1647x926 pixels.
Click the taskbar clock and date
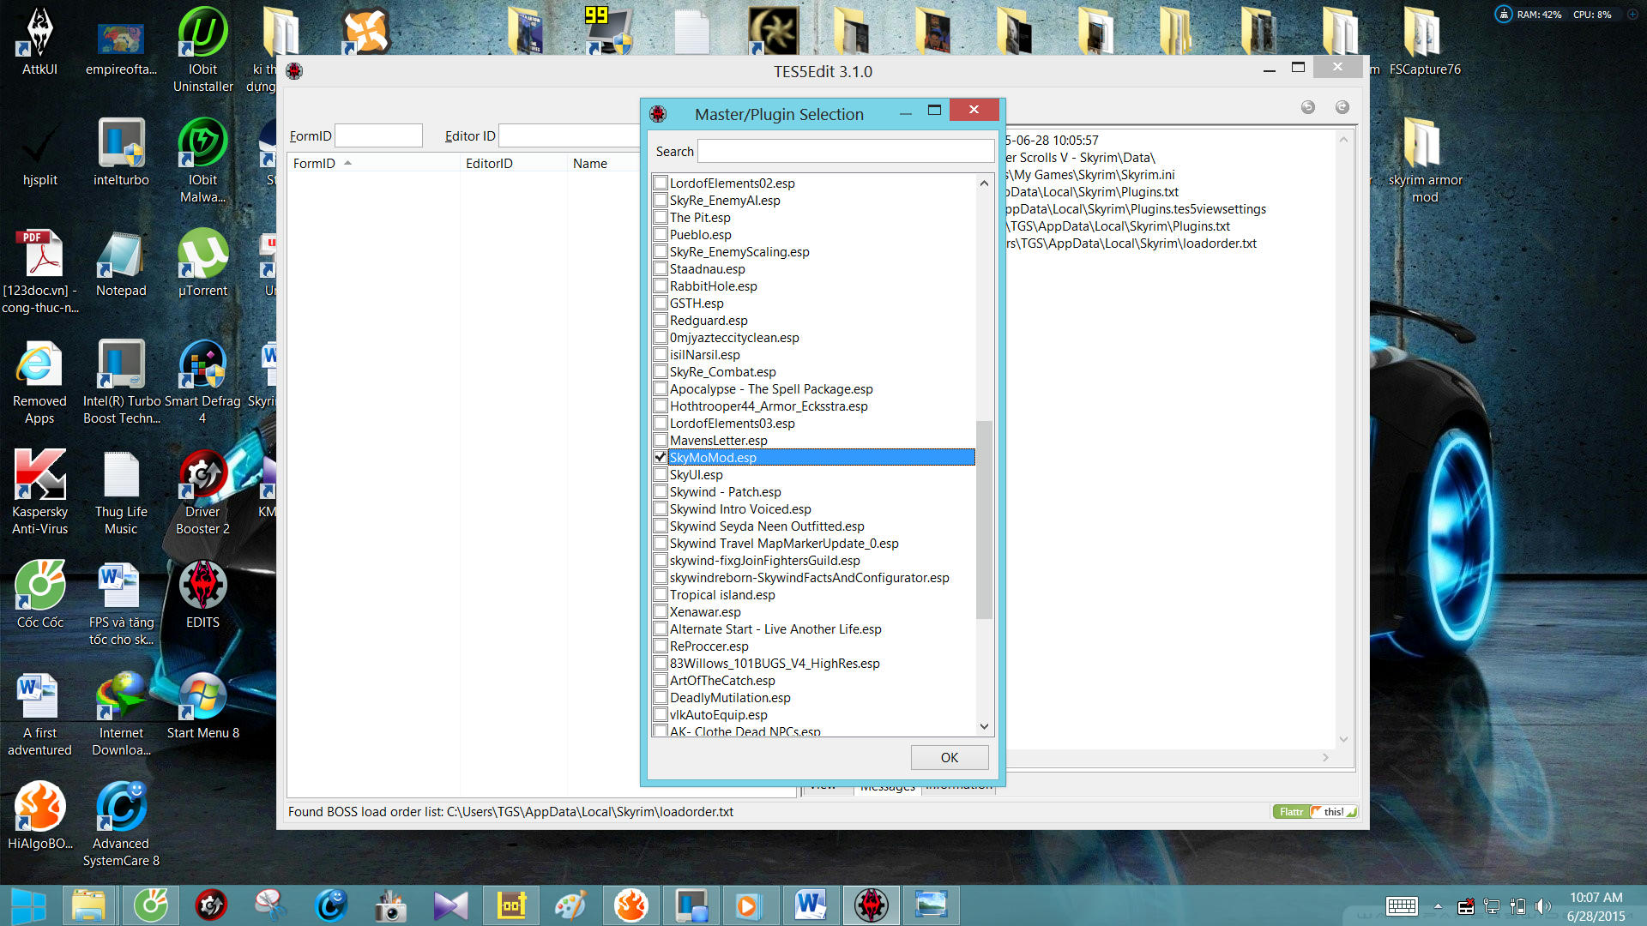(x=1596, y=906)
